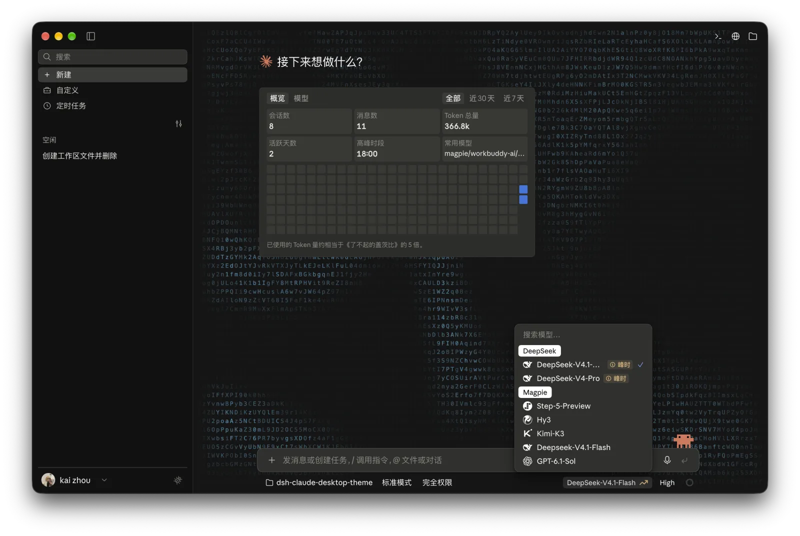Open 创建工作区文件并删除 session
Screen dimensions: 800x536
click(112, 155)
